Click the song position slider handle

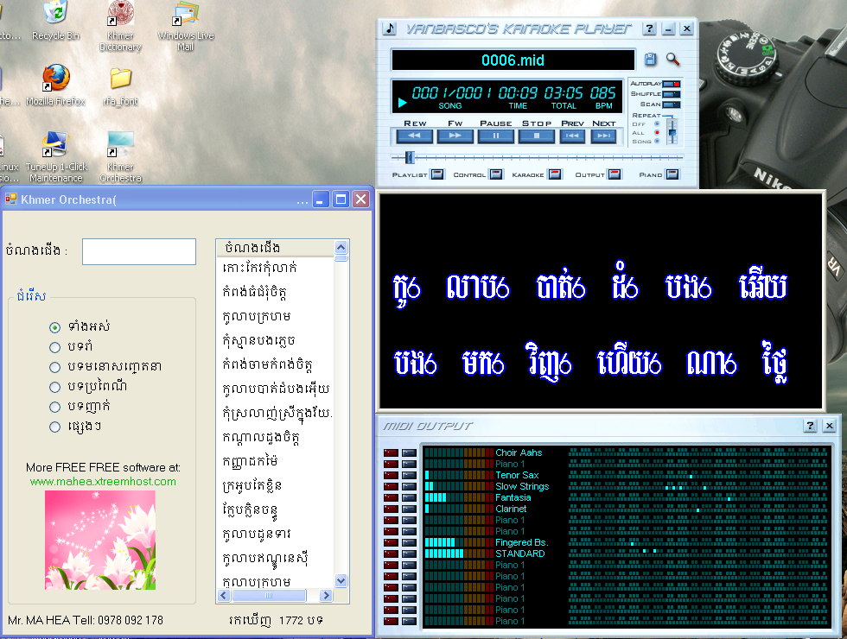point(410,157)
